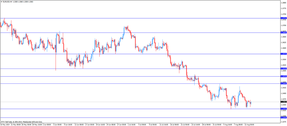Click the 1.3650 price scale label
Screen dimensions: 287x126
pyautogui.click(x=284, y=37)
